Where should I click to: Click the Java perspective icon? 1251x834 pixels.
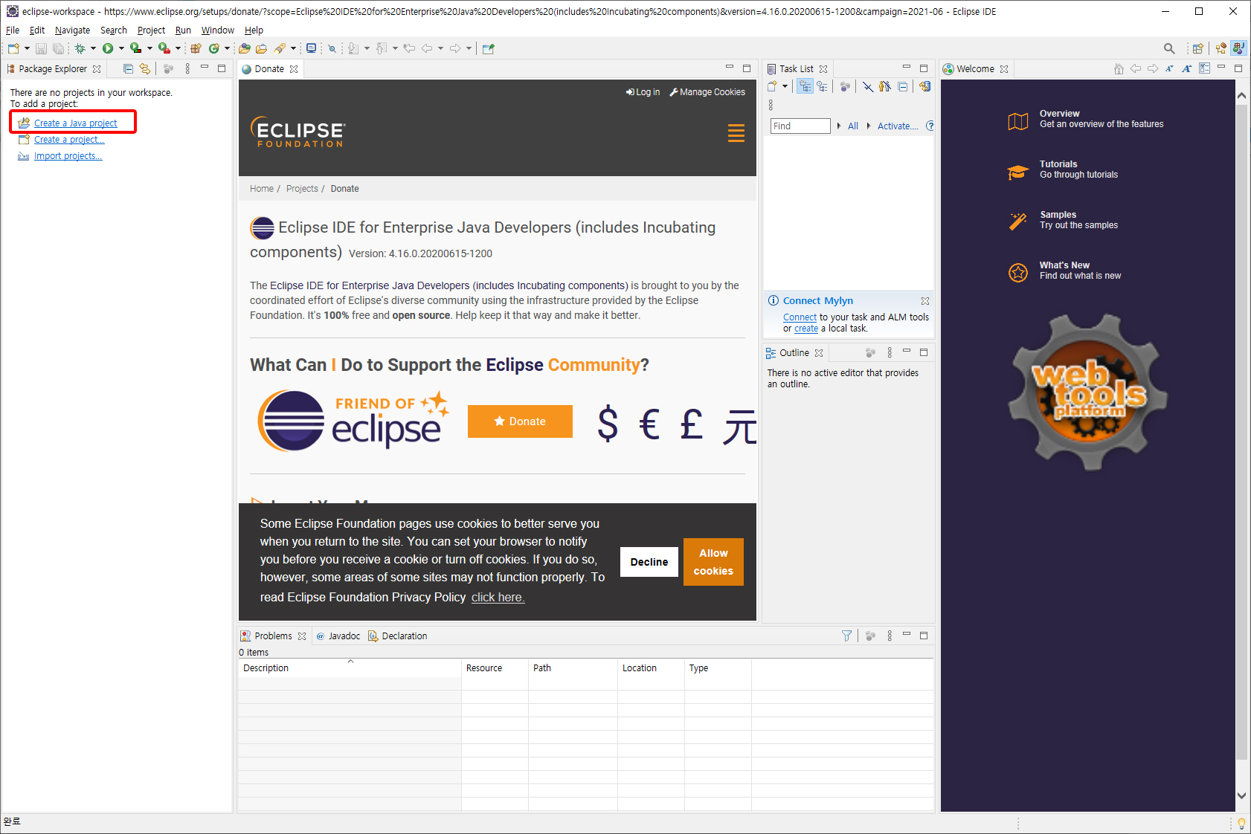[1238, 48]
